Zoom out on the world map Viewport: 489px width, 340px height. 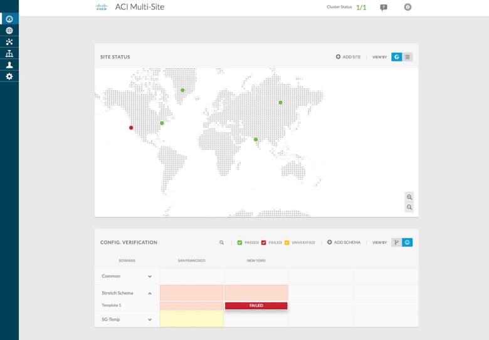tap(409, 207)
